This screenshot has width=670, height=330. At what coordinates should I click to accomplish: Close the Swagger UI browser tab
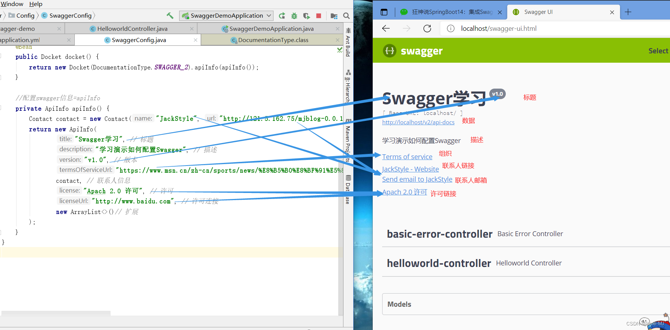pyautogui.click(x=612, y=12)
